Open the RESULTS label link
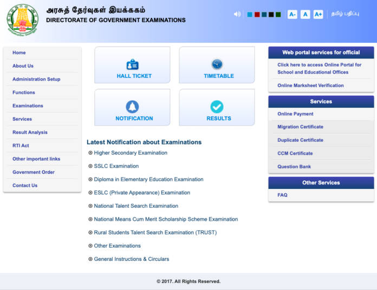This screenshot has width=377, height=290. tap(218, 118)
